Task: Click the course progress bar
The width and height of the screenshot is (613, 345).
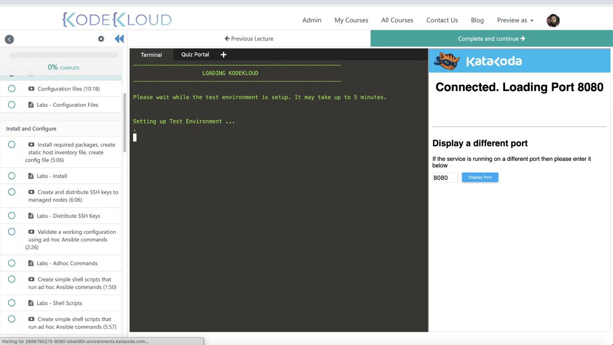Action: coord(64,55)
